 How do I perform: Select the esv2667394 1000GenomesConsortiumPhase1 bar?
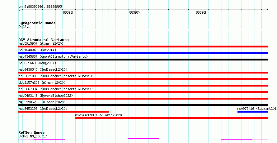[x=143, y=92]
